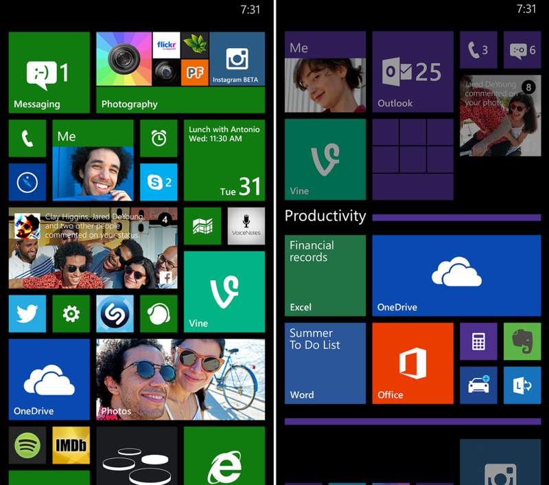Open Excel Financial records tile
Image resolution: width=549 pixels, height=485 pixels.
click(x=325, y=275)
